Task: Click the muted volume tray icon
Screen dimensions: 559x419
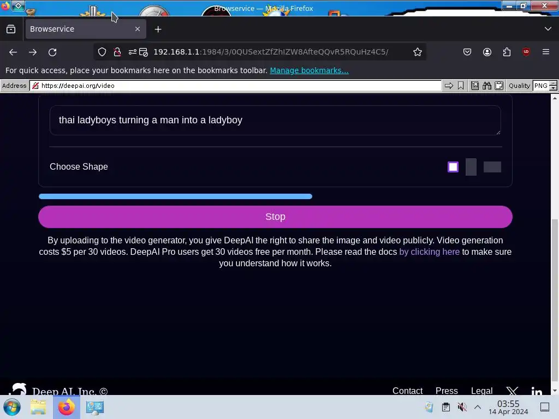Action: pyautogui.click(x=462, y=407)
